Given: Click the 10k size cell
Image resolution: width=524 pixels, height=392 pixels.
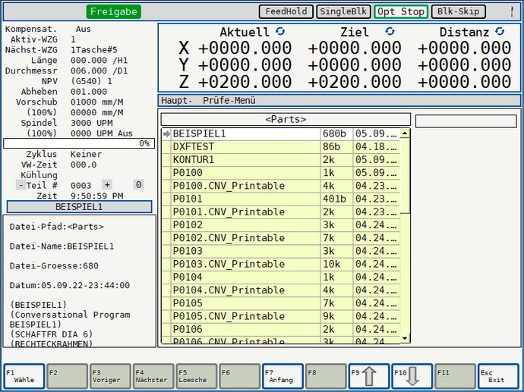Looking at the screenshot, I should 336,264.
